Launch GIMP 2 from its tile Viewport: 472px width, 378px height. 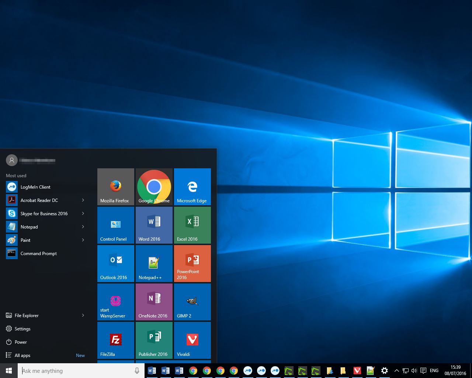tap(192, 302)
